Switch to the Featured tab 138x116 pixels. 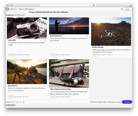click(x=10, y=15)
